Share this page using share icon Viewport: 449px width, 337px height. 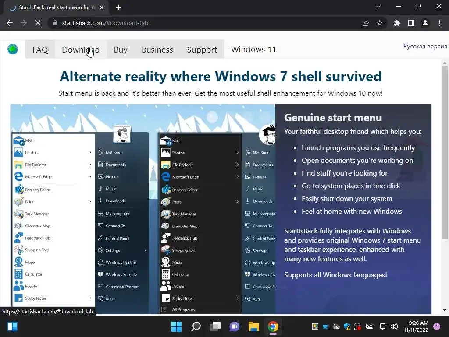point(365,23)
